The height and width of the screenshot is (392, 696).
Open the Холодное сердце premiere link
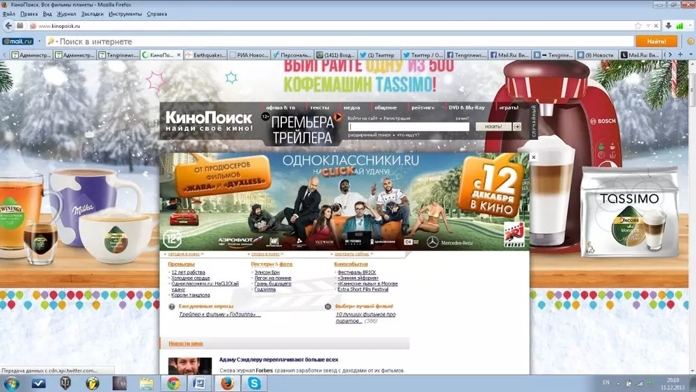tap(190, 278)
